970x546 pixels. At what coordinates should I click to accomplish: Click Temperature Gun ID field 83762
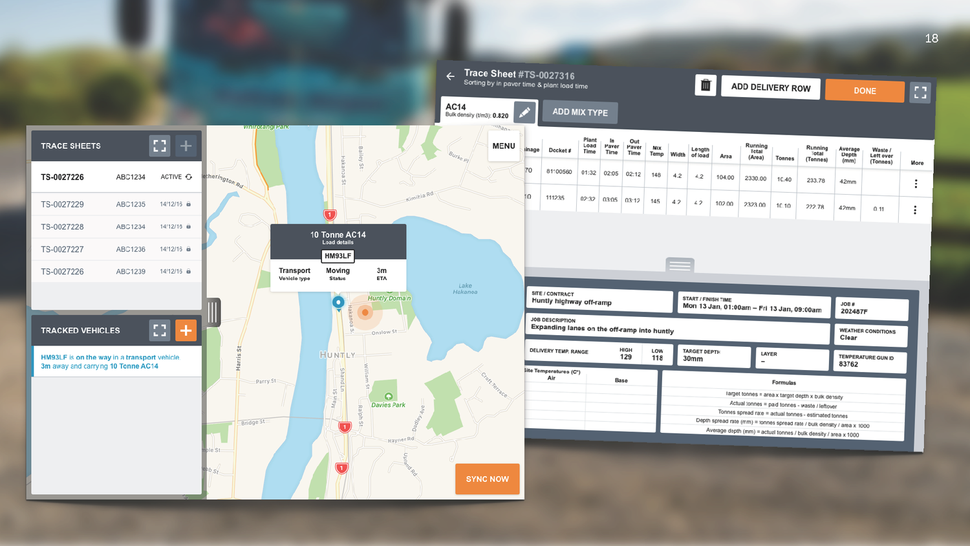point(870,362)
